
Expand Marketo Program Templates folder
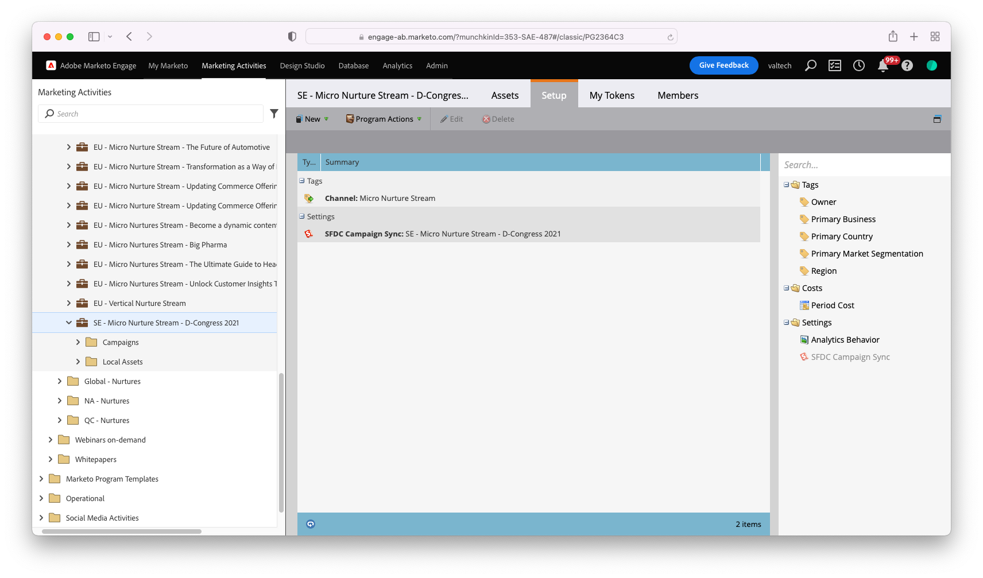tap(41, 479)
